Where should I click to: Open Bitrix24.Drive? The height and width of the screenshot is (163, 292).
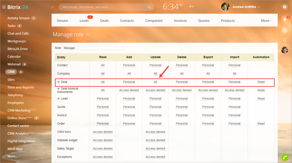tap(17, 49)
